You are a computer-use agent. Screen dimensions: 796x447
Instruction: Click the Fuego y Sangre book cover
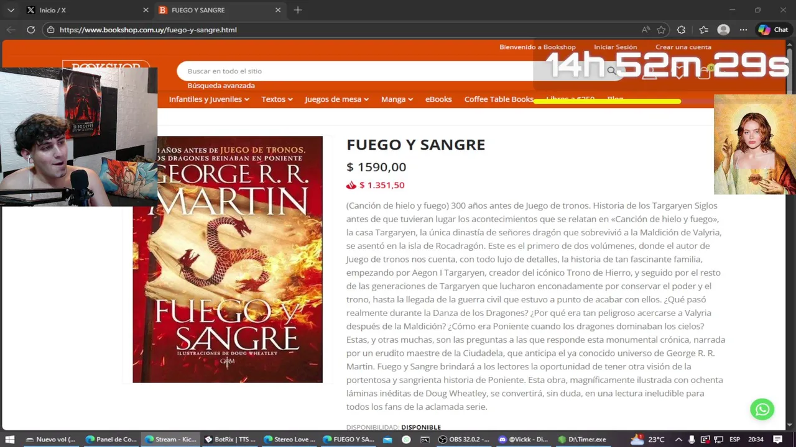click(228, 260)
